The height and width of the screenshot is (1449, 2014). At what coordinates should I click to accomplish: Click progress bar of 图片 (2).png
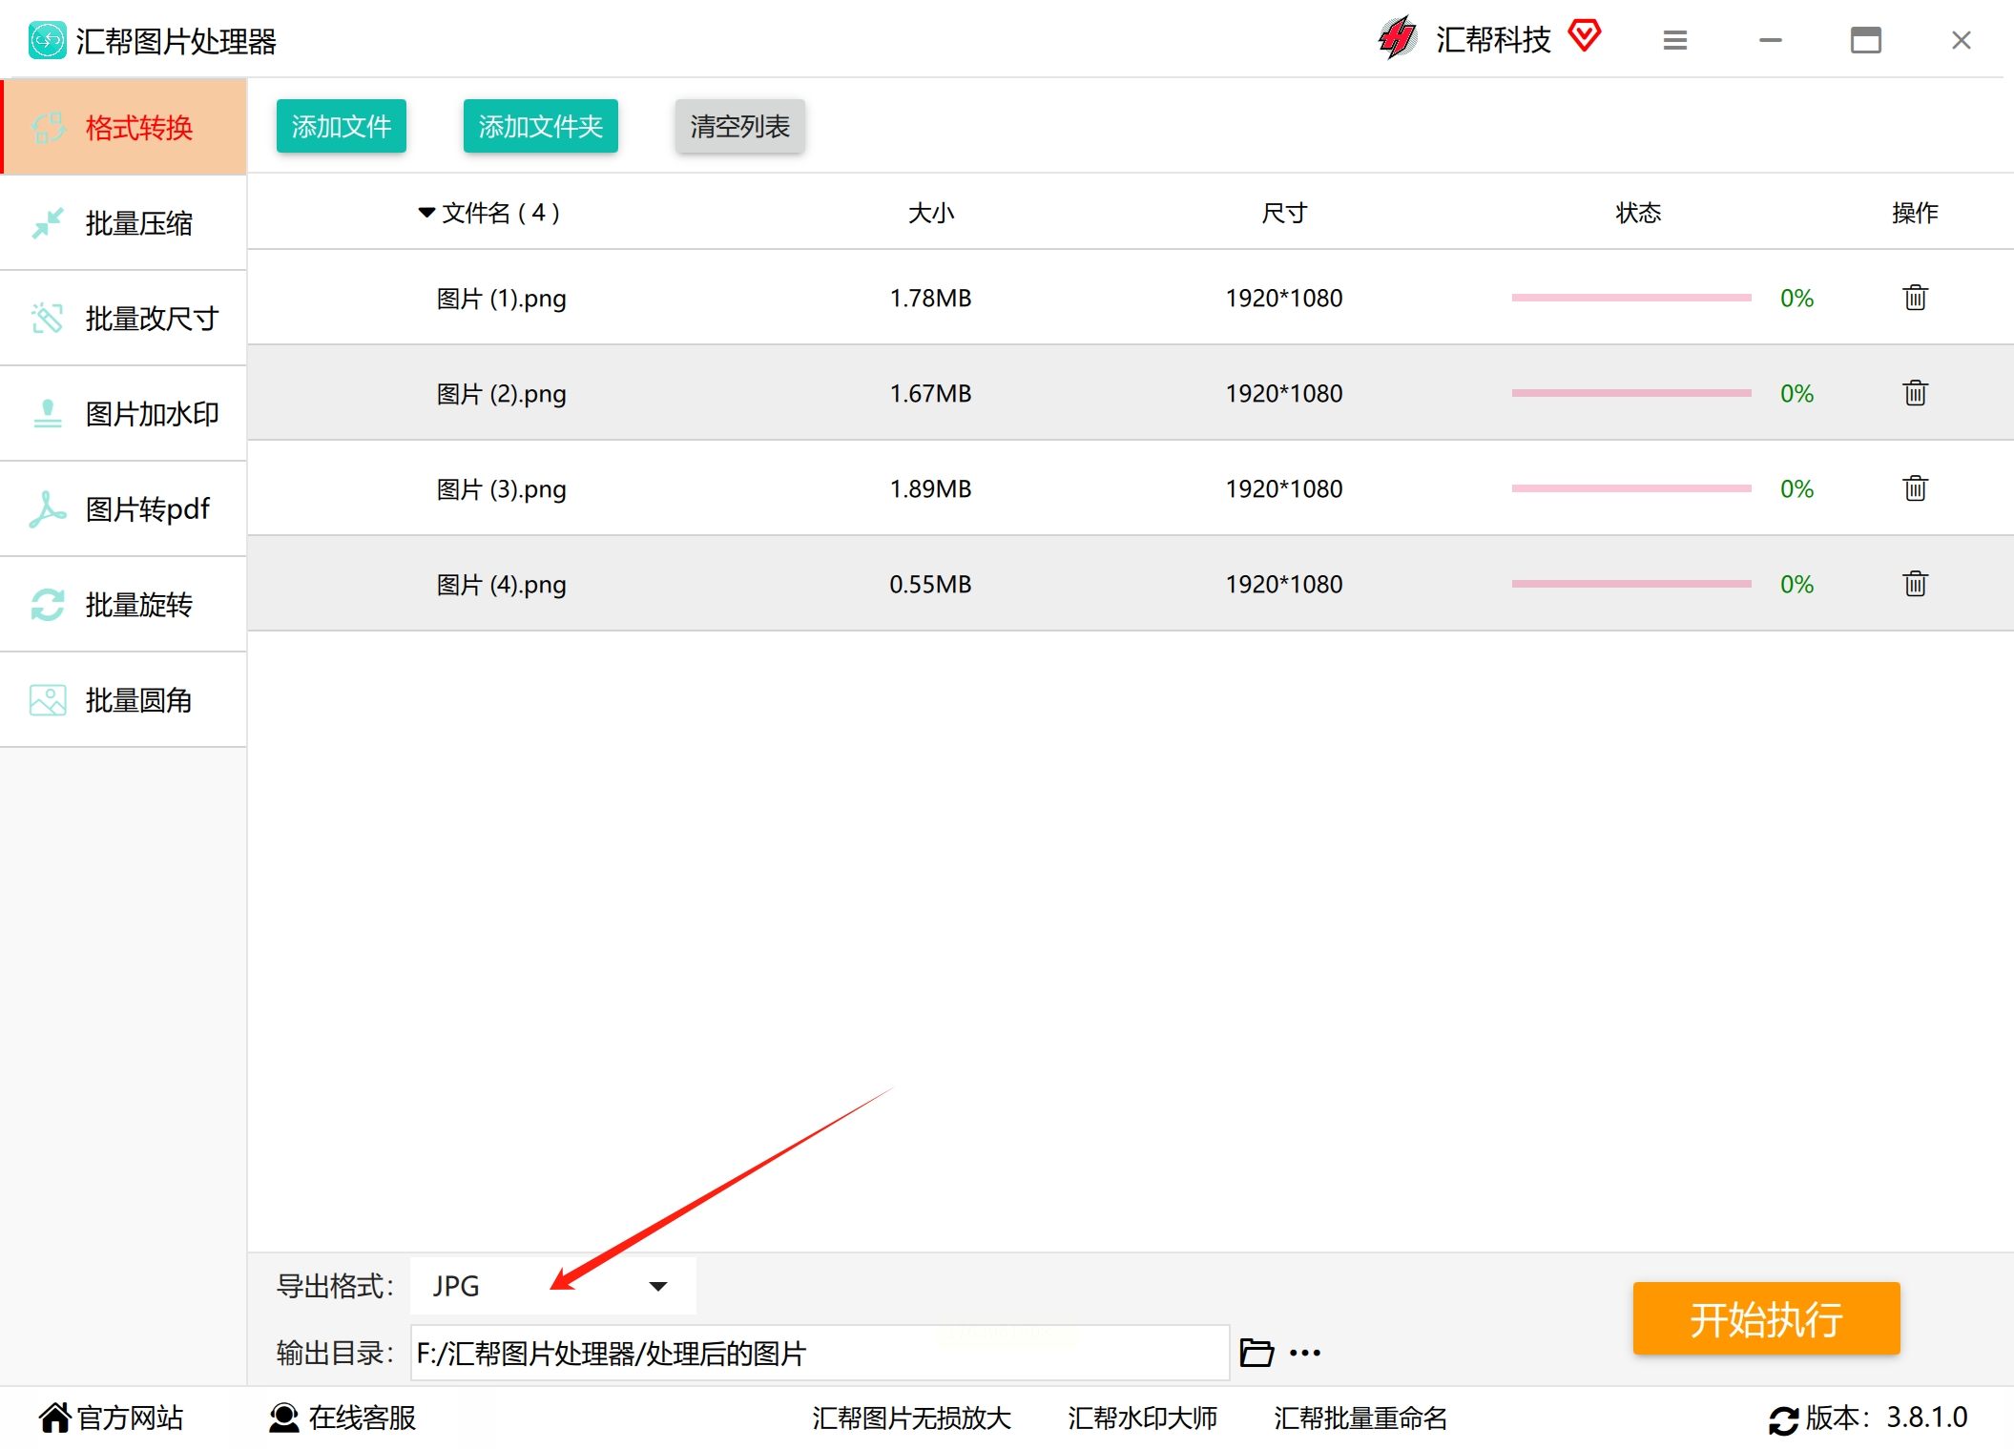click(x=1630, y=393)
